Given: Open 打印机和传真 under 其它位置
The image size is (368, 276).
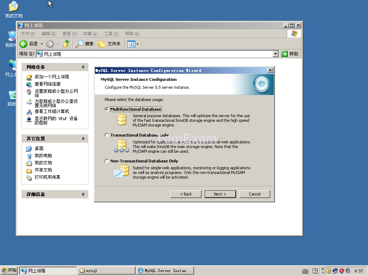Looking at the screenshot, I should pos(48,177).
